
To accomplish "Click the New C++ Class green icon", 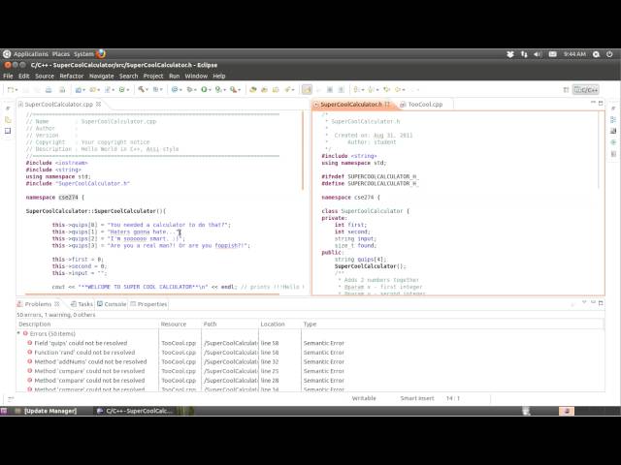I will pyautogui.click(x=122, y=90).
